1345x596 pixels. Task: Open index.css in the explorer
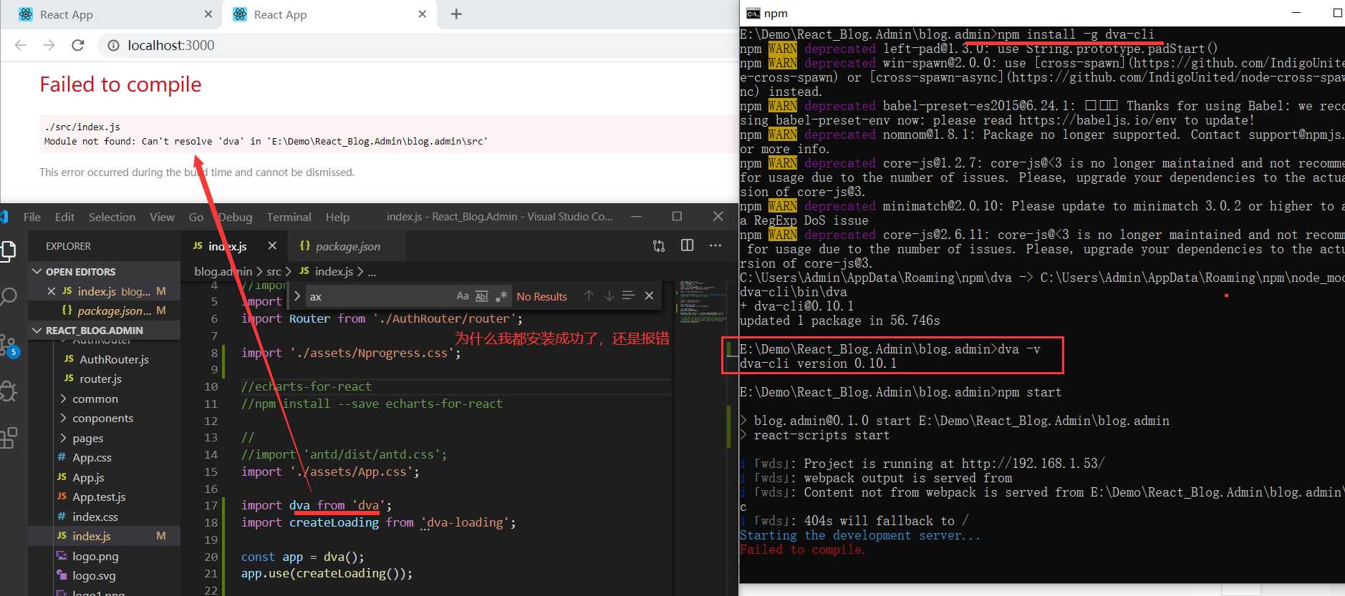pos(95,517)
